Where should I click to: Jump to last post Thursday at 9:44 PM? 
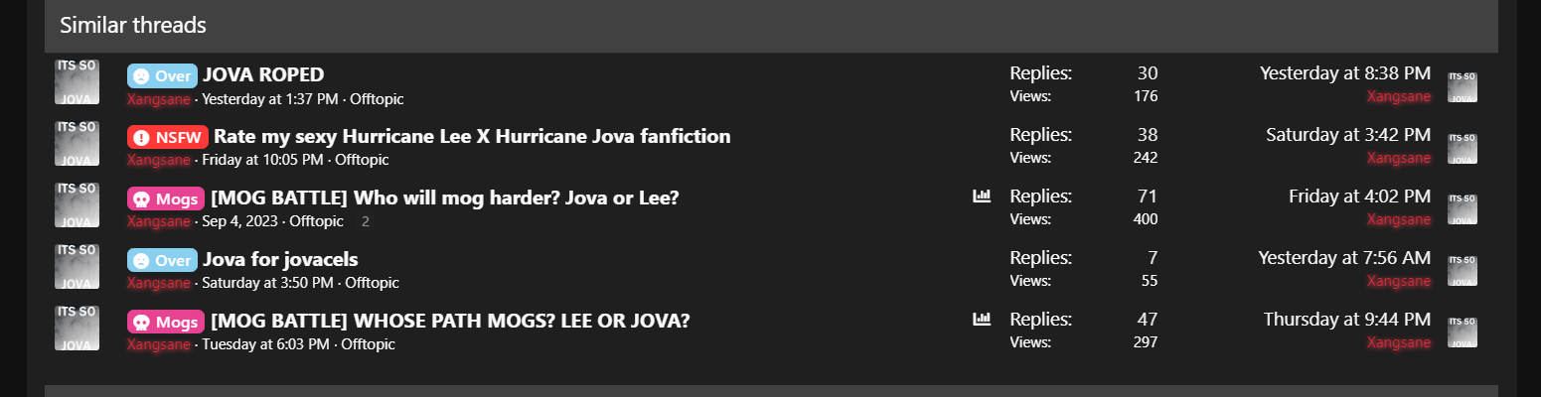click(x=1347, y=320)
